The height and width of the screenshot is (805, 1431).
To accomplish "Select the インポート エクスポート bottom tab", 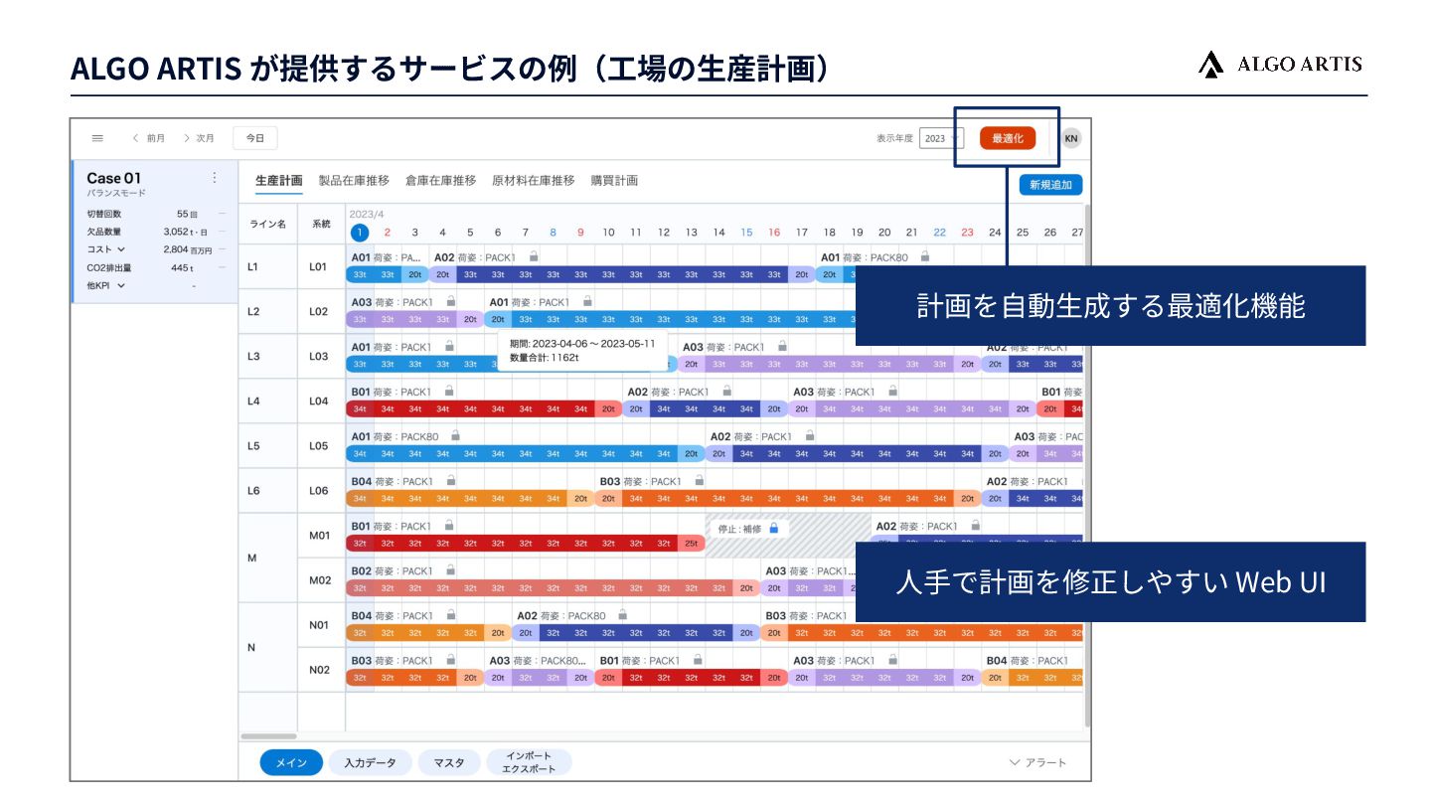I will (529, 762).
